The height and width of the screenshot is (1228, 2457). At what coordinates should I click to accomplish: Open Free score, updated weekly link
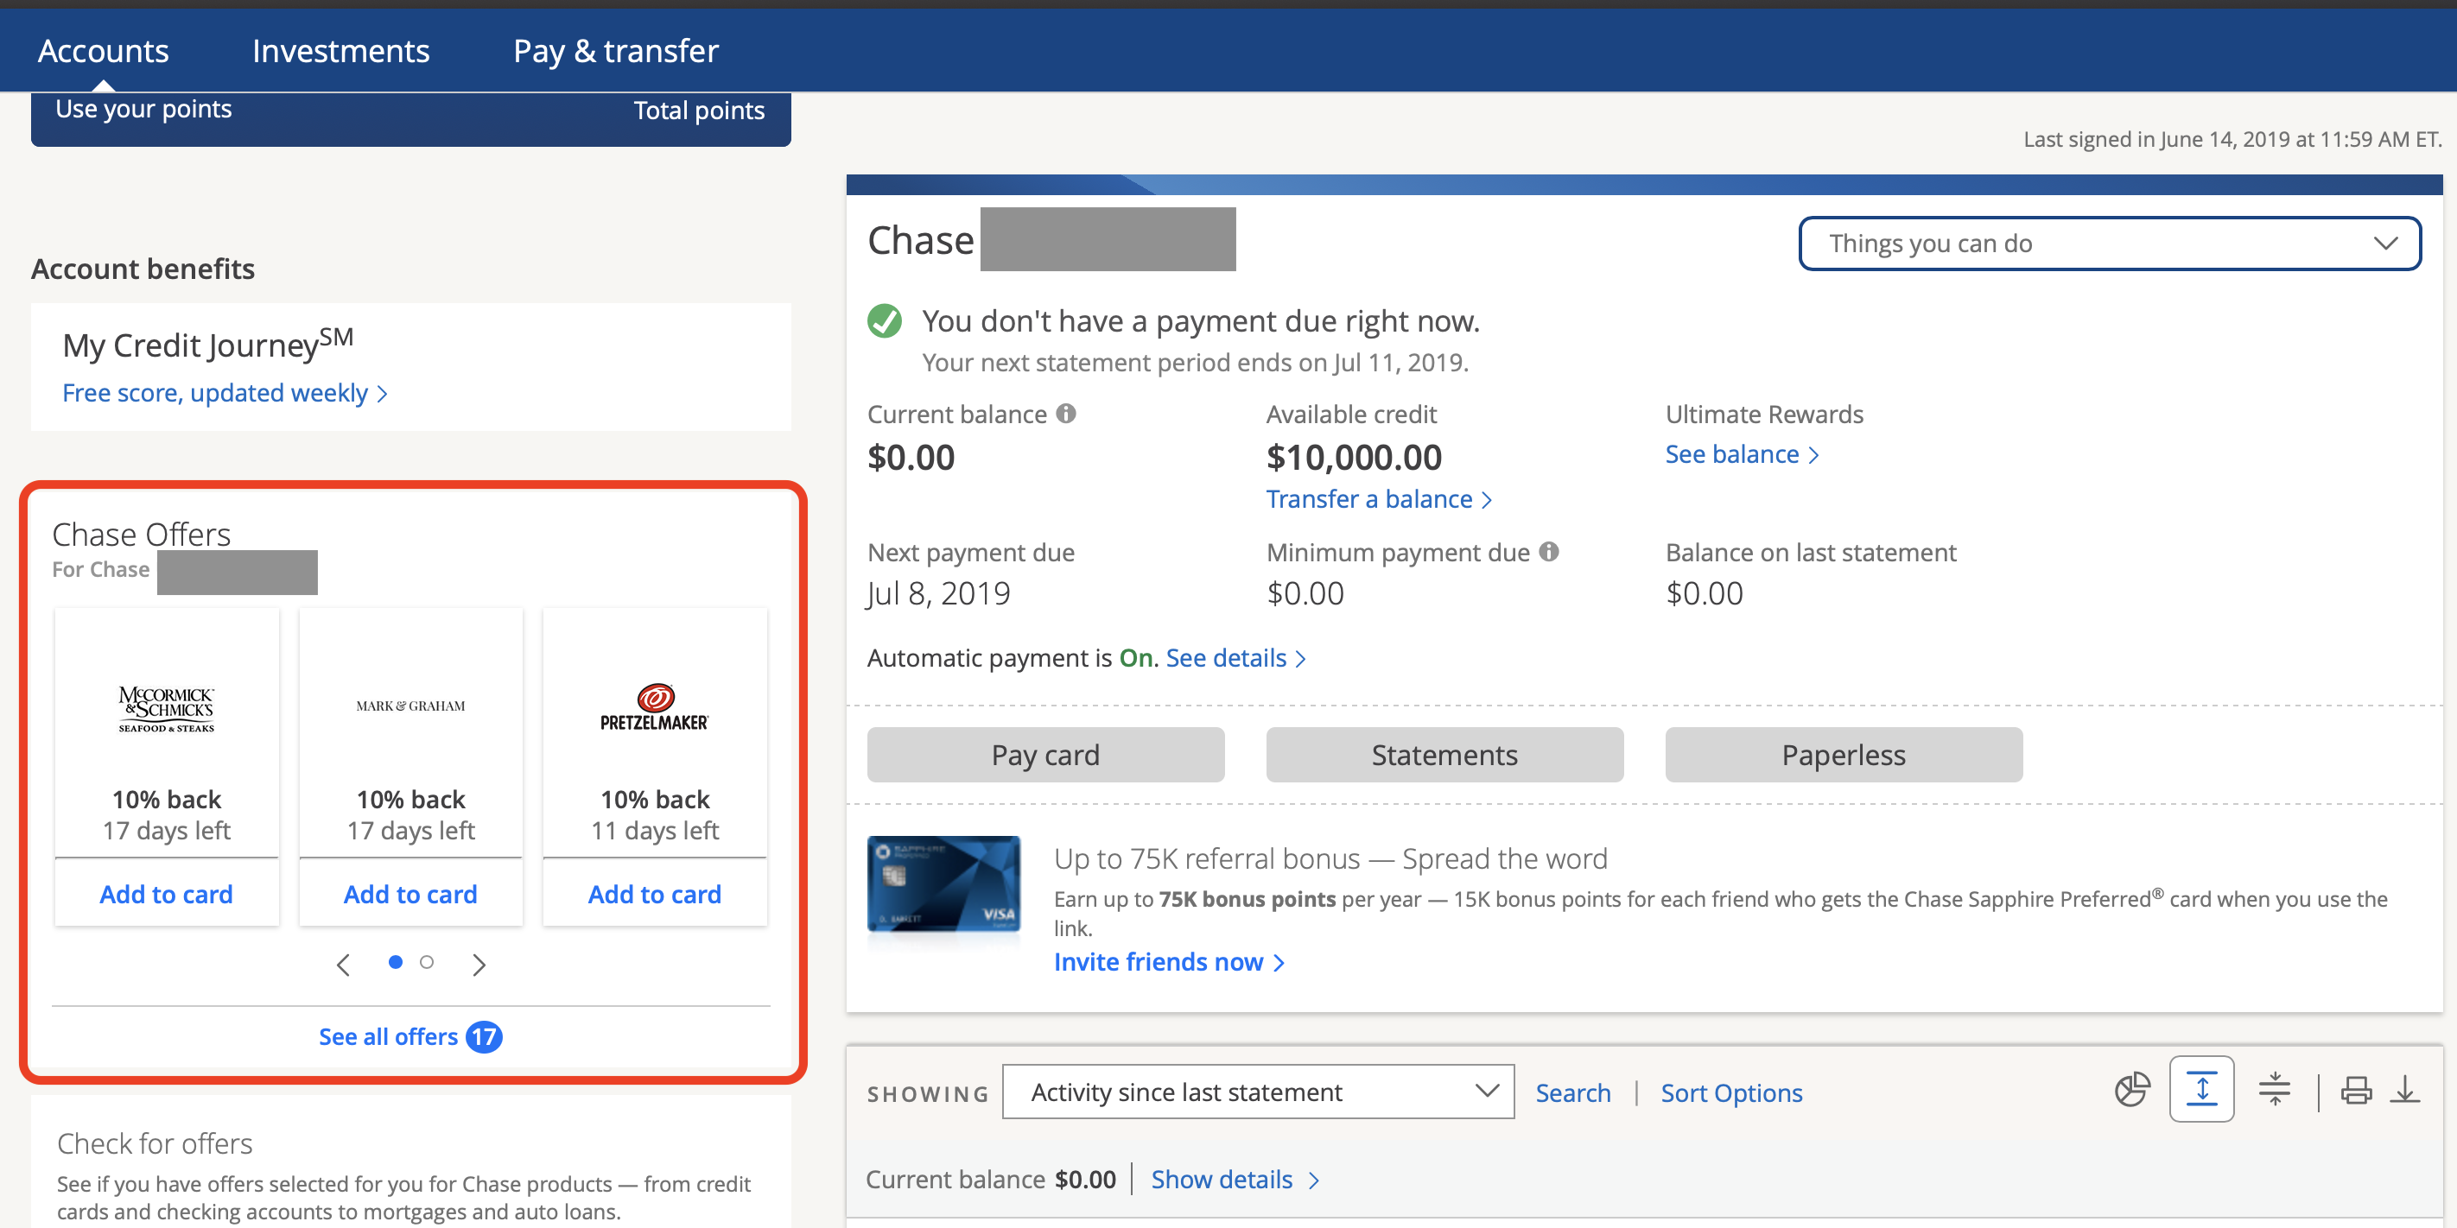(x=224, y=392)
